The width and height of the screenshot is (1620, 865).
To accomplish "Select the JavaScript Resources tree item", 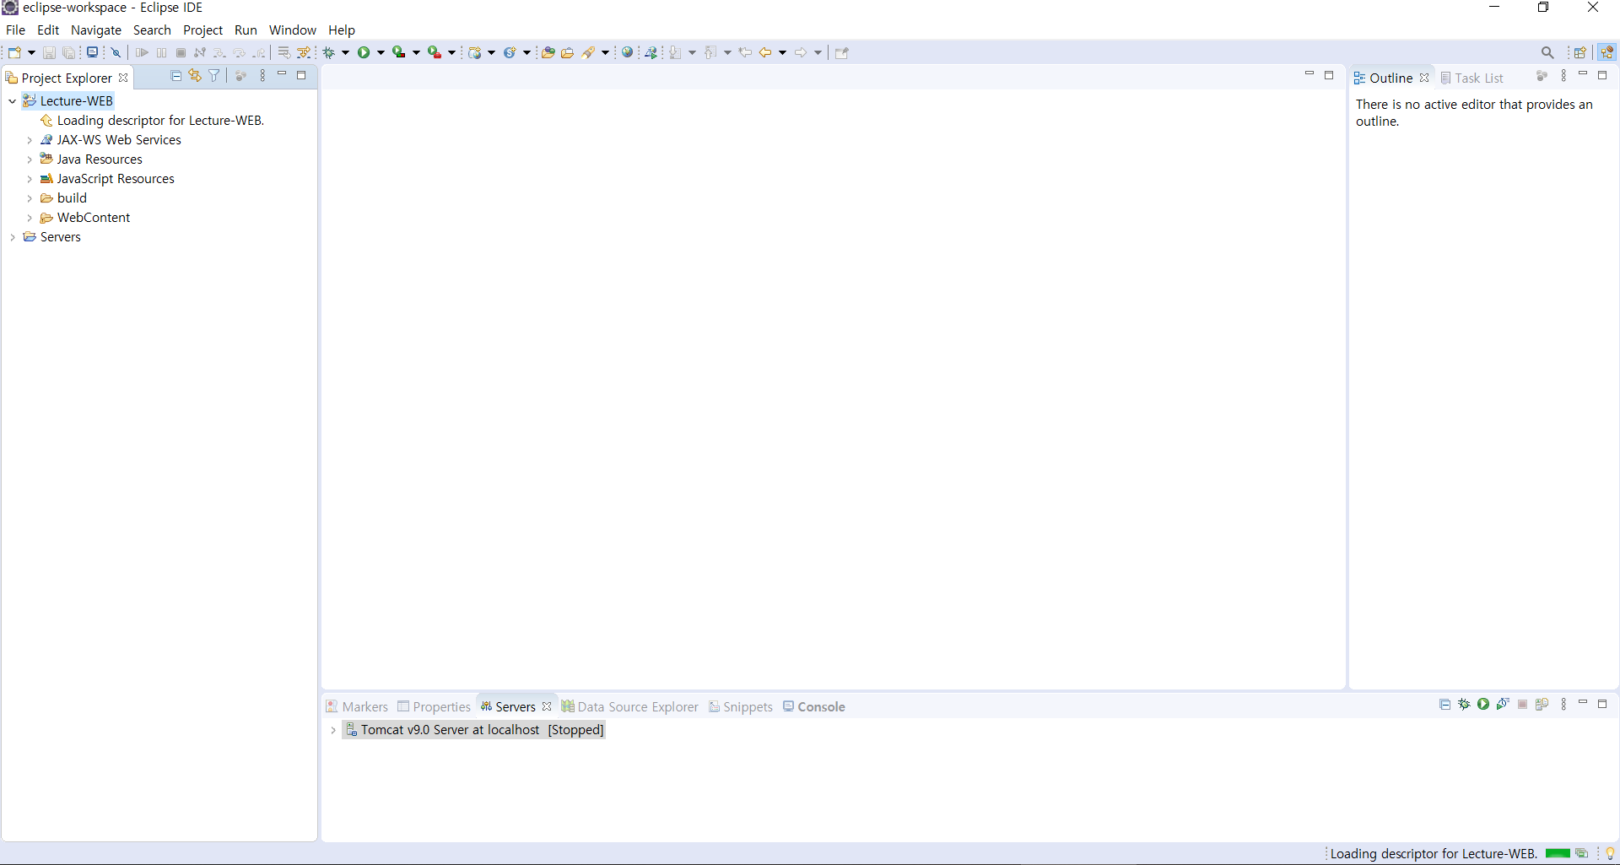I will point(107,179).
